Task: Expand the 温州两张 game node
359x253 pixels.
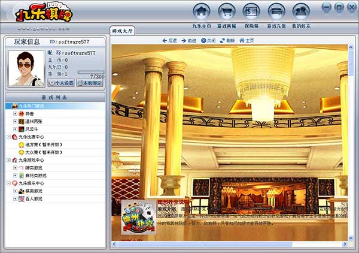Action: pyautogui.click(x=15, y=121)
